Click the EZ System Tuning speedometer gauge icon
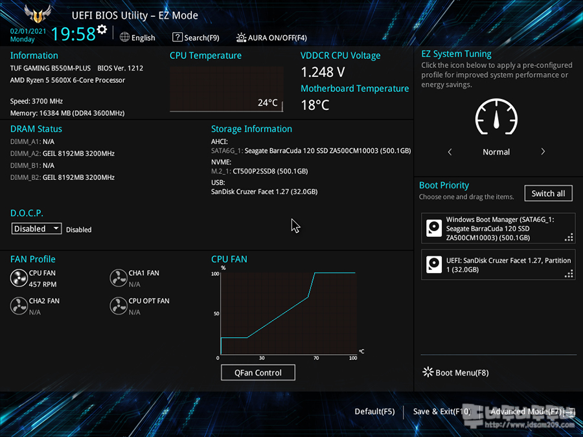 coord(496,117)
